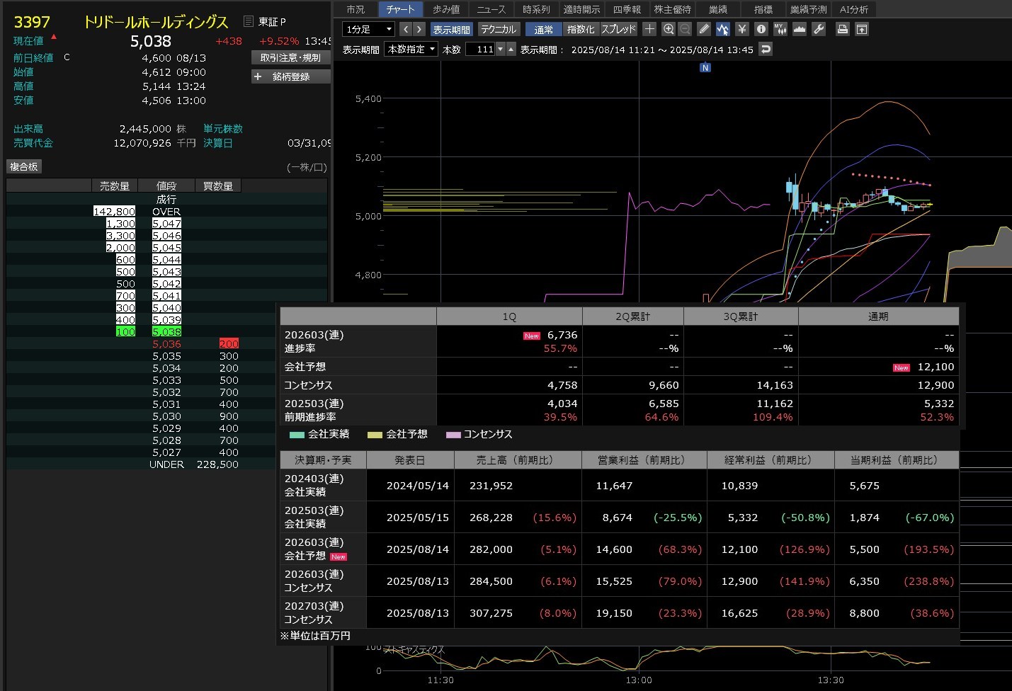Screen dimensions: 1012x691
Task: Open chart settings via wrench icon
Action: tap(818, 29)
